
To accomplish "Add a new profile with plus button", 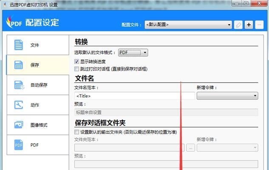I will (x=249, y=25).
